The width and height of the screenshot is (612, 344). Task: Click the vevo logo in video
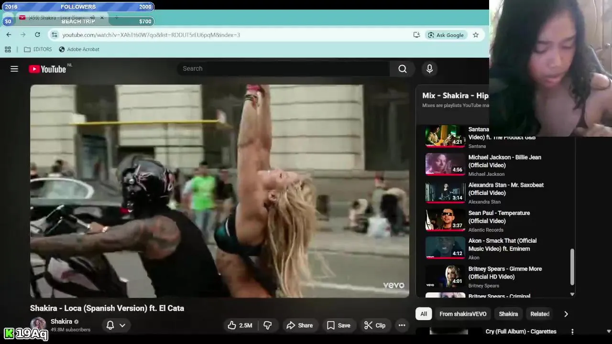(x=393, y=285)
